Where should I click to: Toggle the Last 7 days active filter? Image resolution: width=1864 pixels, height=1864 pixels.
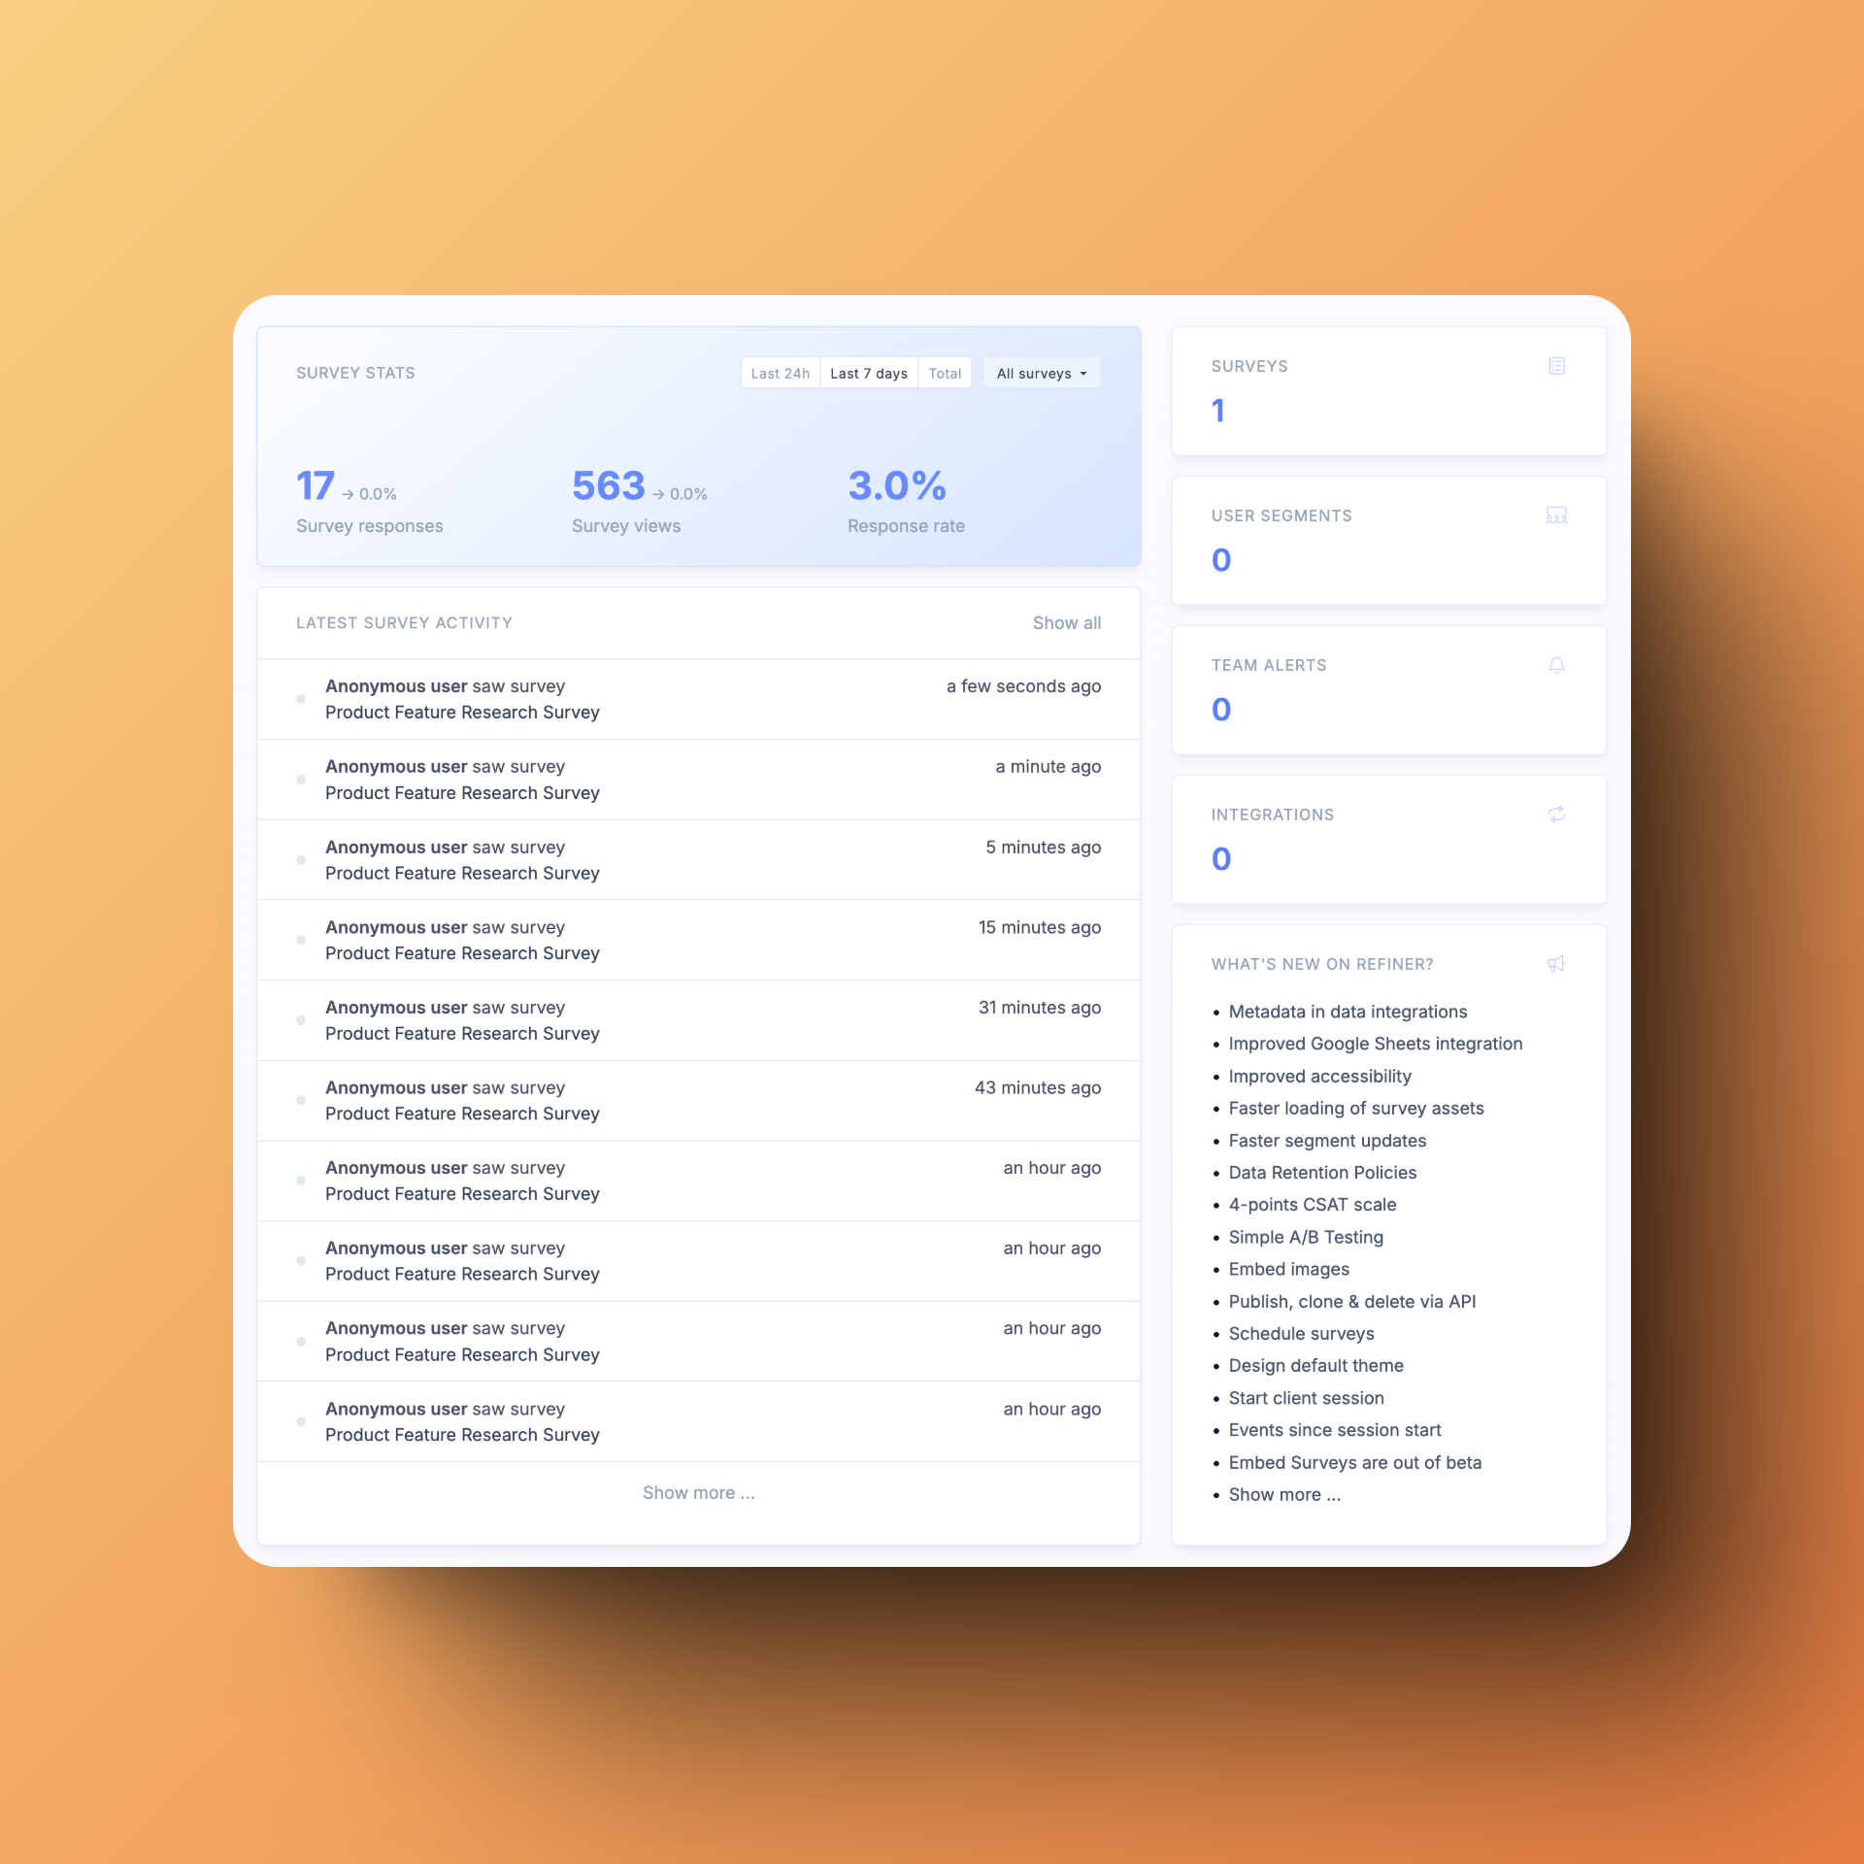[871, 372]
